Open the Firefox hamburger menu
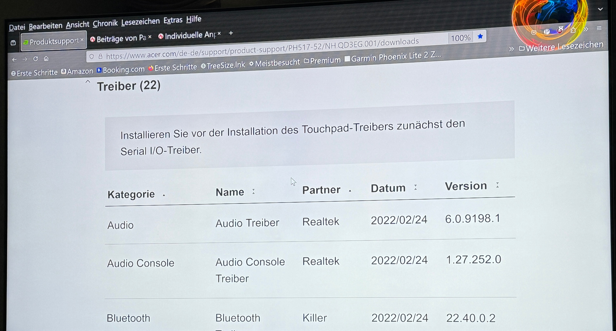The width and height of the screenshot is (616, 331). (599, 28)
